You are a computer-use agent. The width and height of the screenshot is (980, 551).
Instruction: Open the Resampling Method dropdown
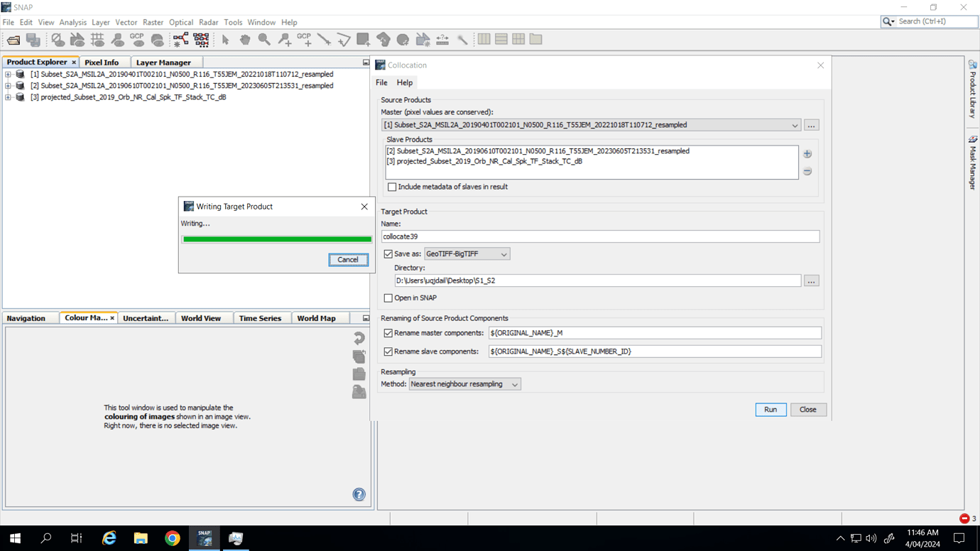coord(464,383)
